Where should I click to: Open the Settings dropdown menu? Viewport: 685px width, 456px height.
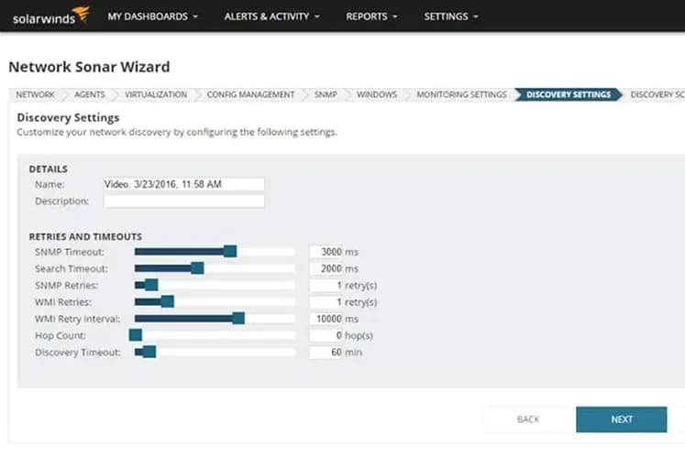pyautogui.click(x=451, y=16)
